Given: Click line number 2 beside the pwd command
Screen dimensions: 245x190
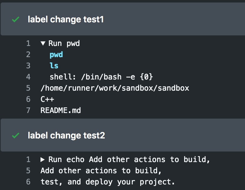Looking at the screenshot, I should click(x=28, y=55).
